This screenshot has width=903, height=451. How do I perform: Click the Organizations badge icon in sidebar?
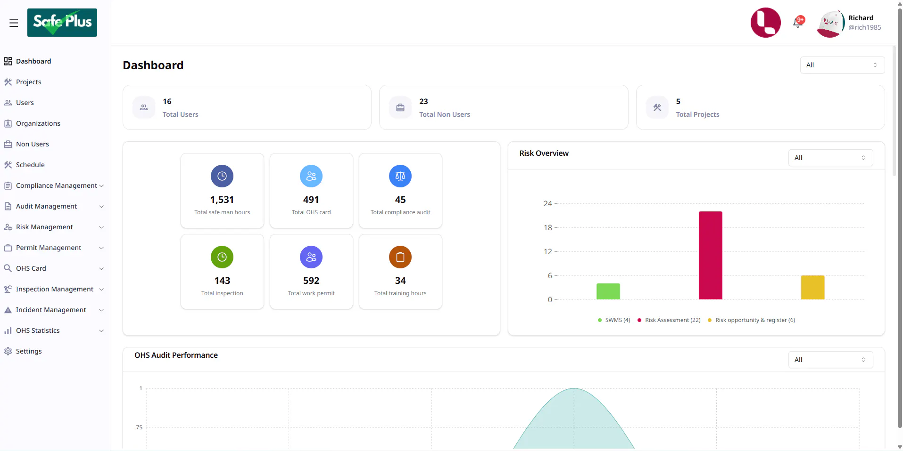tap(8, 123)
